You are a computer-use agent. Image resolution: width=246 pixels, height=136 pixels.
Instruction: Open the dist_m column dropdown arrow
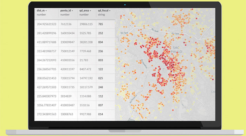pyautogui.click(x=46, y=11)
